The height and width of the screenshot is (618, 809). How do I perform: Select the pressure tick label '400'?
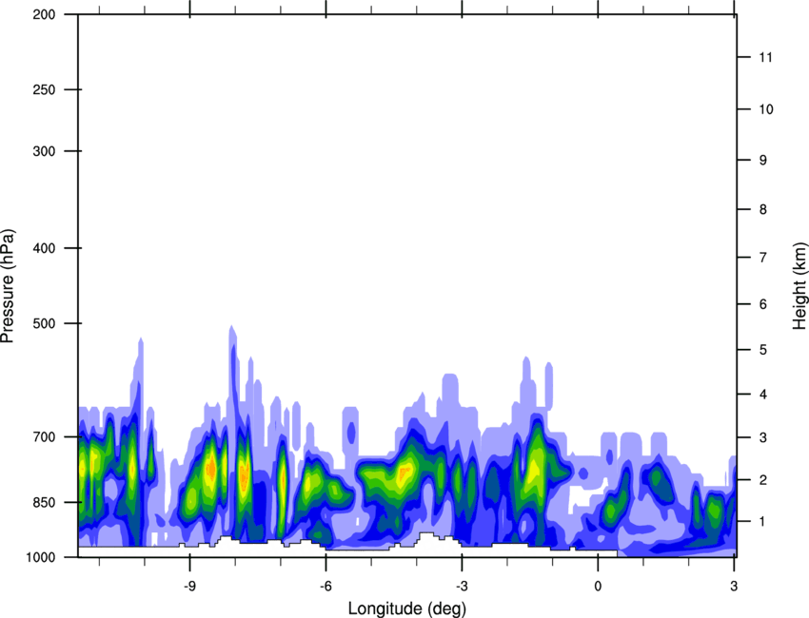point(44,248)
